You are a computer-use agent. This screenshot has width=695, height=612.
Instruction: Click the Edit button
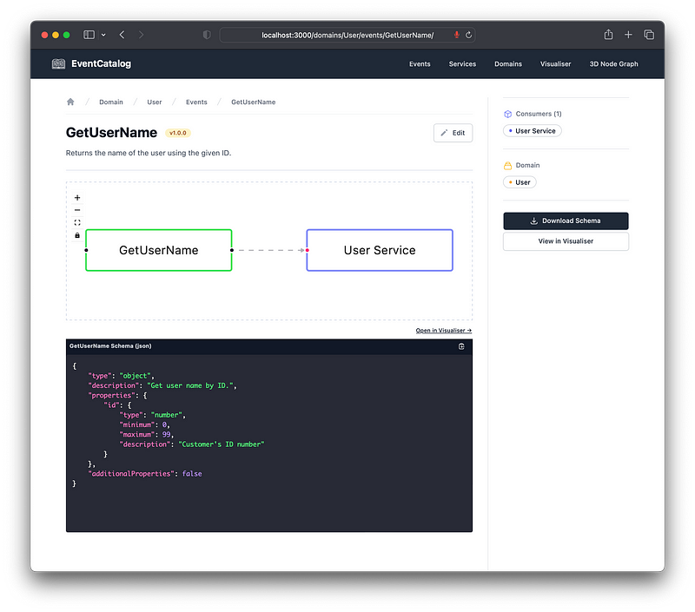(453, 133)
